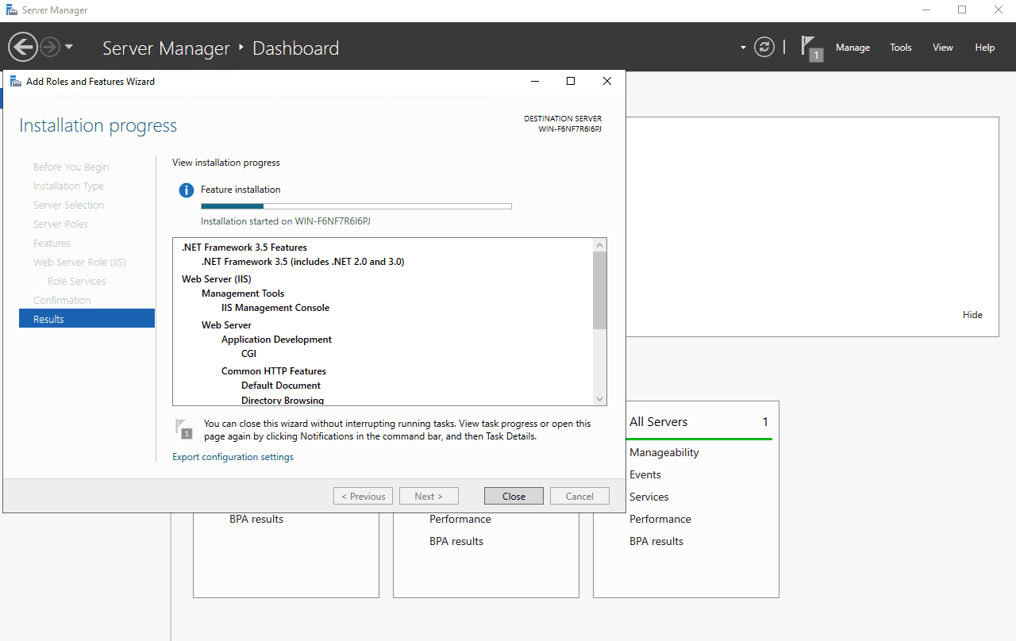1016x641 pixels.
Task: Refresh the Server Manager dashboard
Action: (764, 48)
